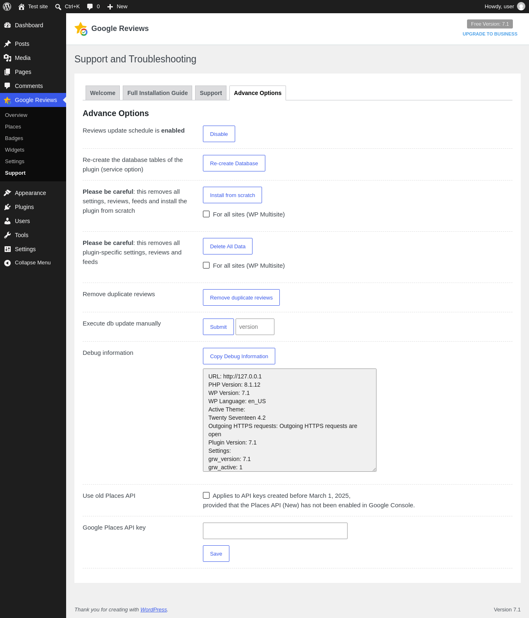Click the UPGRADE TO BUSINESS link
This screenshot has width=529, height=618.
pos(490,34)
